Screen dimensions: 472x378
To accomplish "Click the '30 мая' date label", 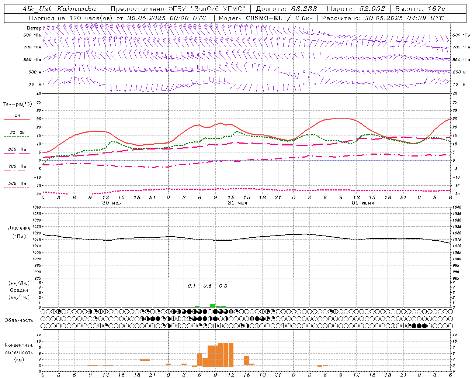I will (x=112, y=203).
